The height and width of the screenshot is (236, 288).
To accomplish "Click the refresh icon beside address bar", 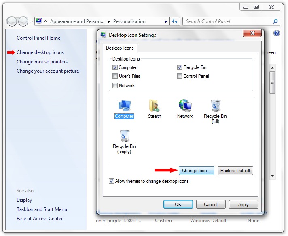I will click(175, 22).
